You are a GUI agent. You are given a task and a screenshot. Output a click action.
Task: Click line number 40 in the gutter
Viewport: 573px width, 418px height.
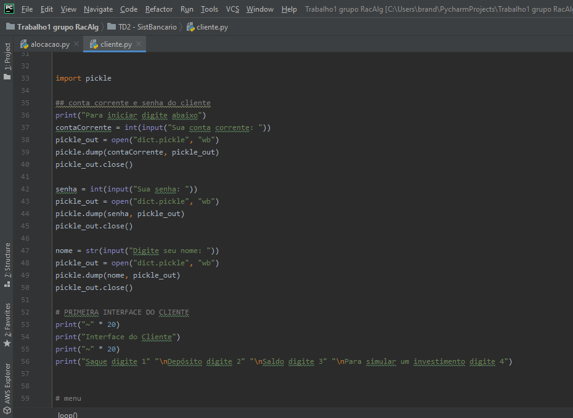pyautogui.click(x=25, y=164)
